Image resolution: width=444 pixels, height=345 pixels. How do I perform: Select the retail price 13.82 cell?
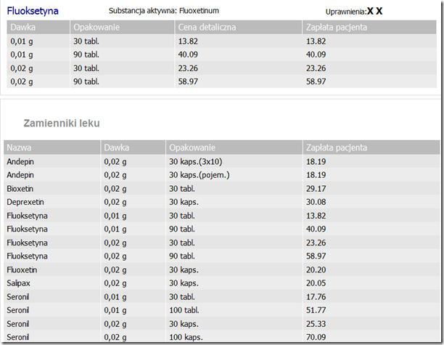pos(188,41)
